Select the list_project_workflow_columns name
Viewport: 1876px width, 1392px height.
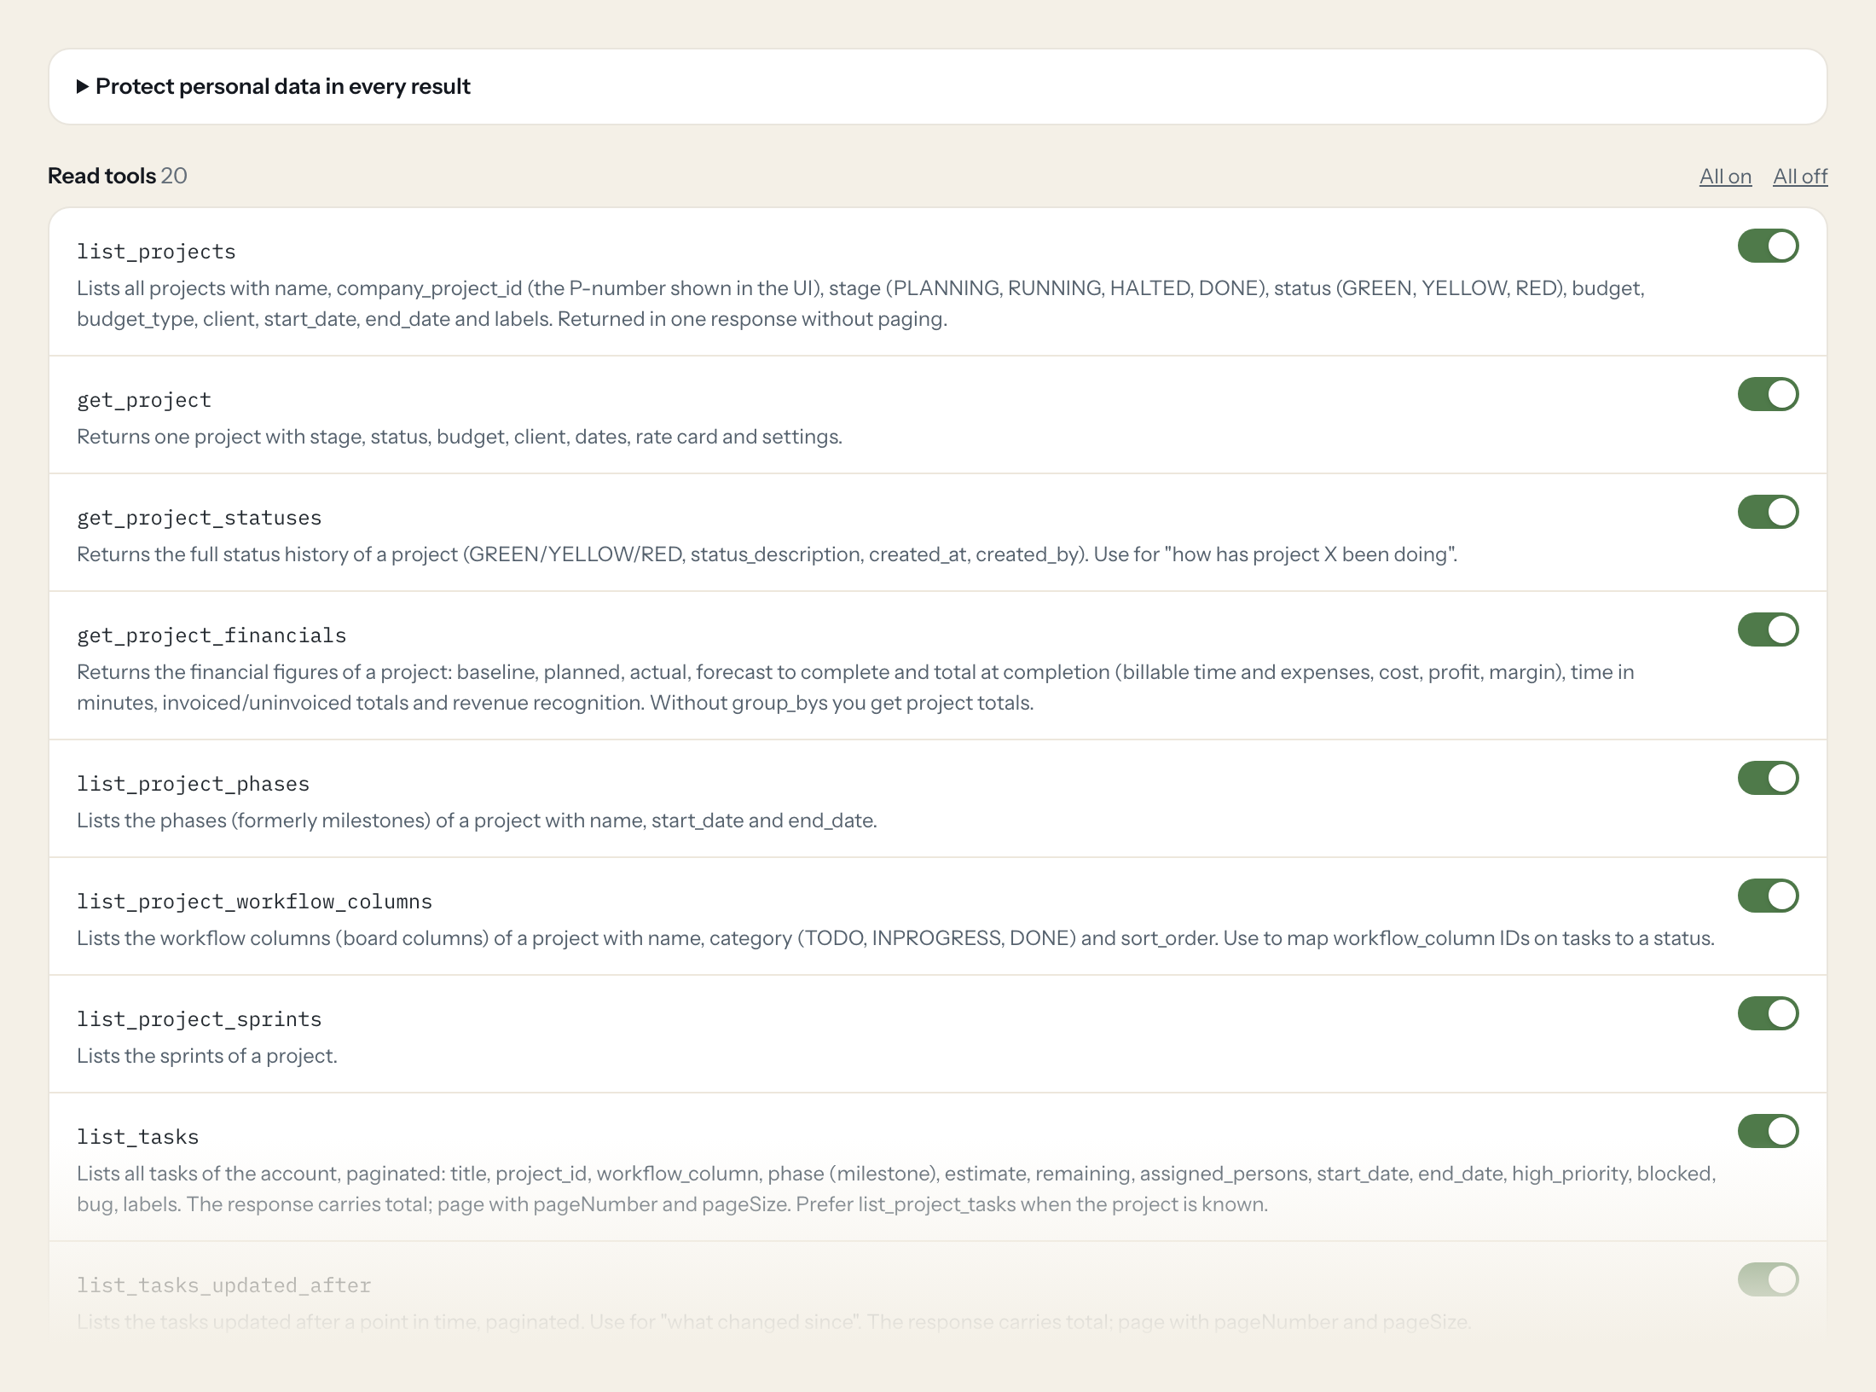click(255, 902)
